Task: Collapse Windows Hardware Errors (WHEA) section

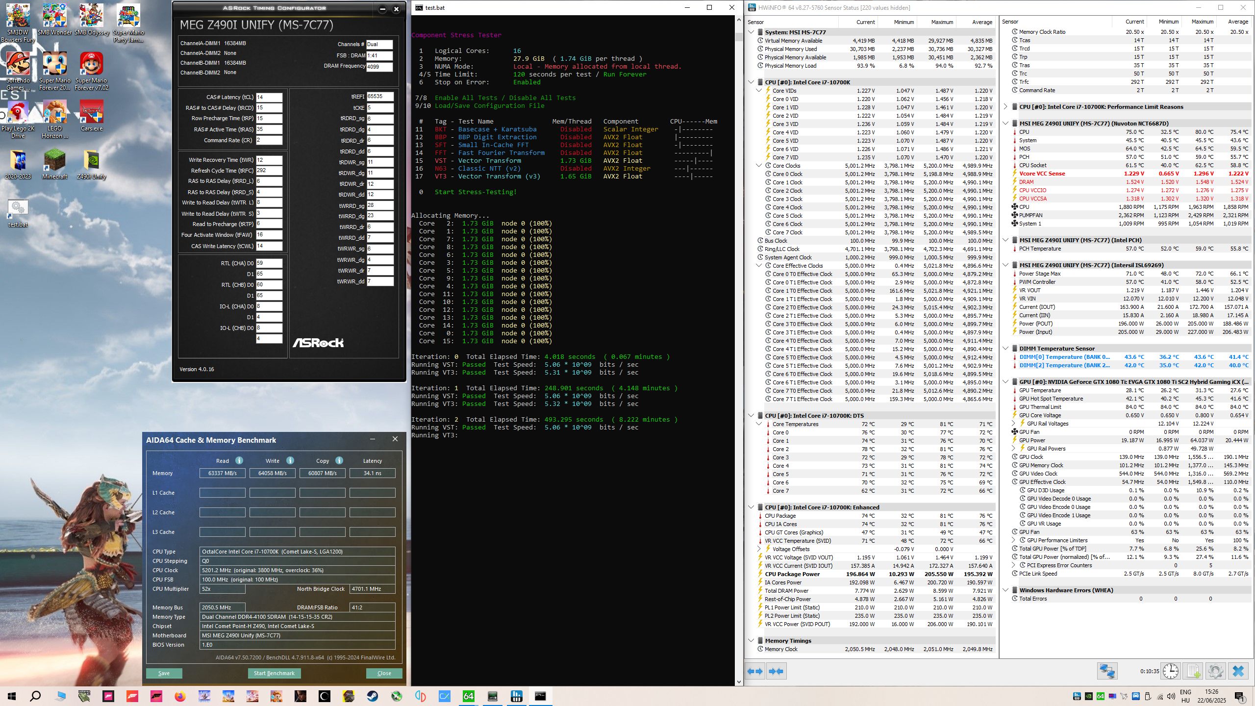Action: click(x=1005, y=590)
